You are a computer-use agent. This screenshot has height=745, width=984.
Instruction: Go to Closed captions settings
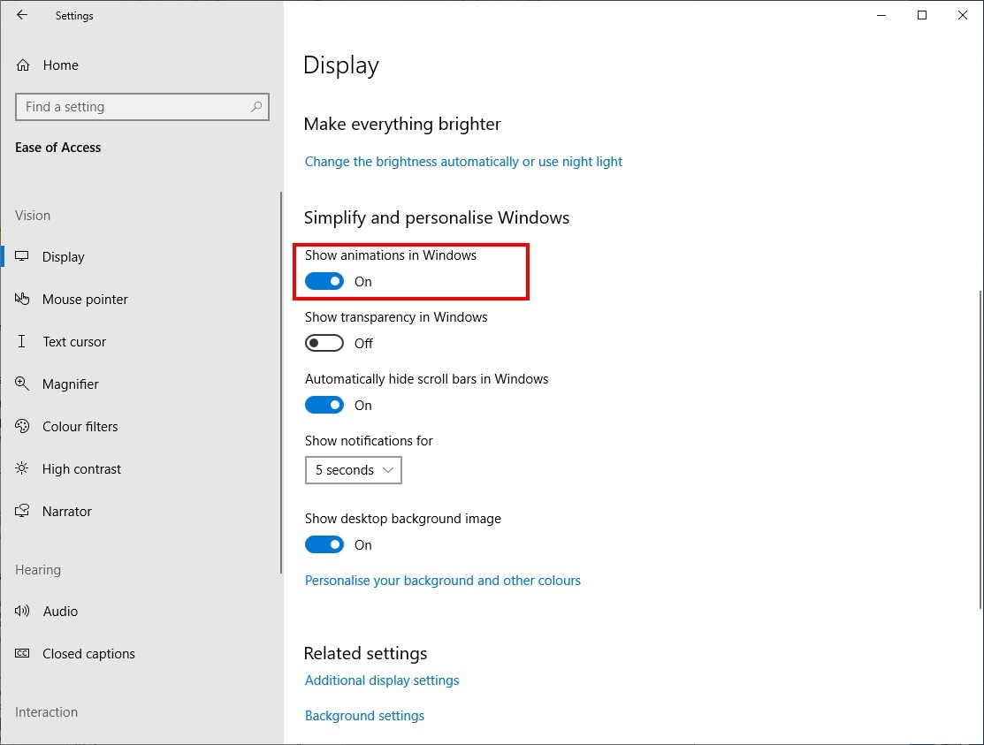click(x=88, y=654)
